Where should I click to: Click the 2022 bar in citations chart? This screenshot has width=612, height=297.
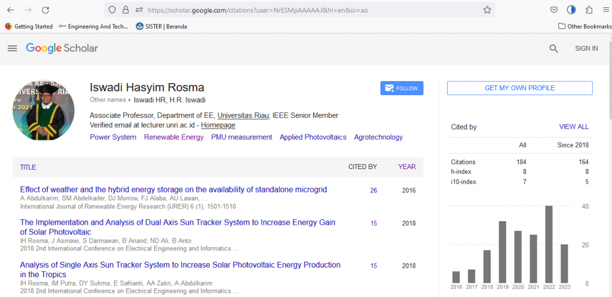pyautogui.click(x=549, y=244)
